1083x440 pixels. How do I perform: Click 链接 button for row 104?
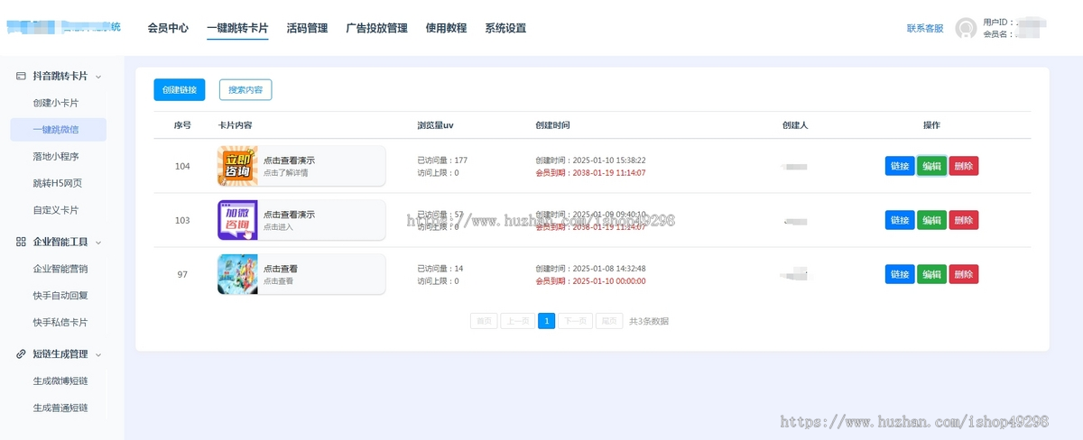click(900, 166)
